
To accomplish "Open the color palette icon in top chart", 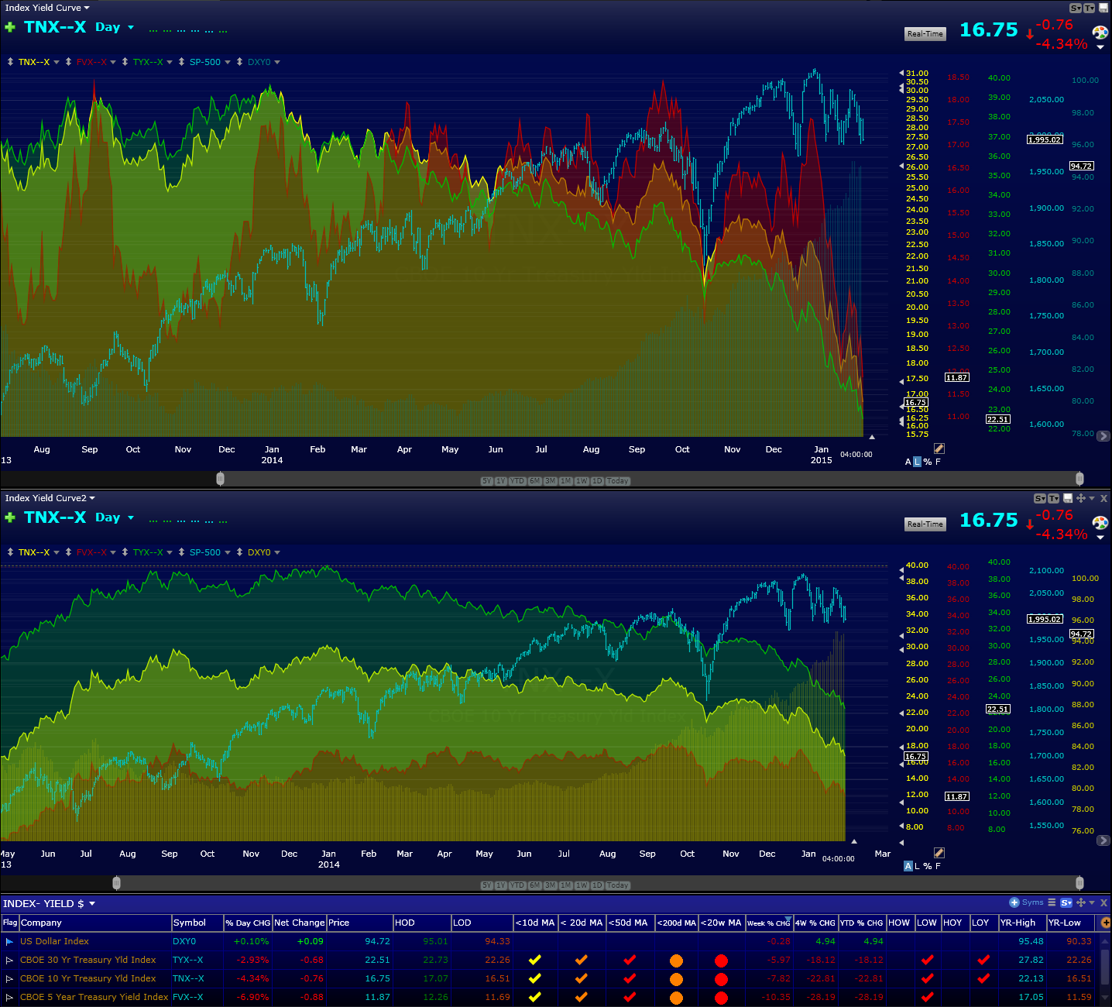I will coord(1100,33).
